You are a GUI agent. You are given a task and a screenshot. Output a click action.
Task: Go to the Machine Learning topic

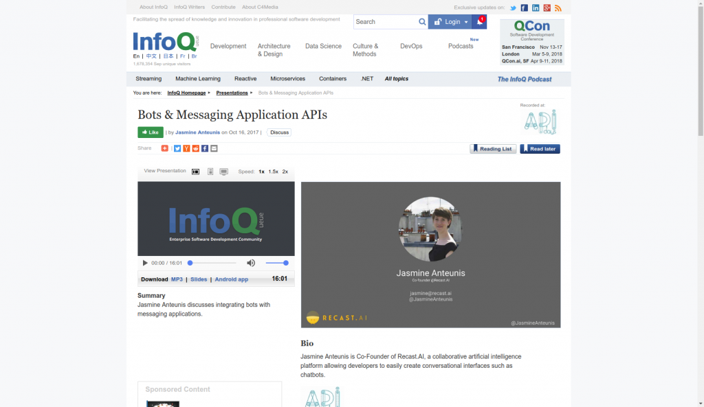[x=198, y=79]
